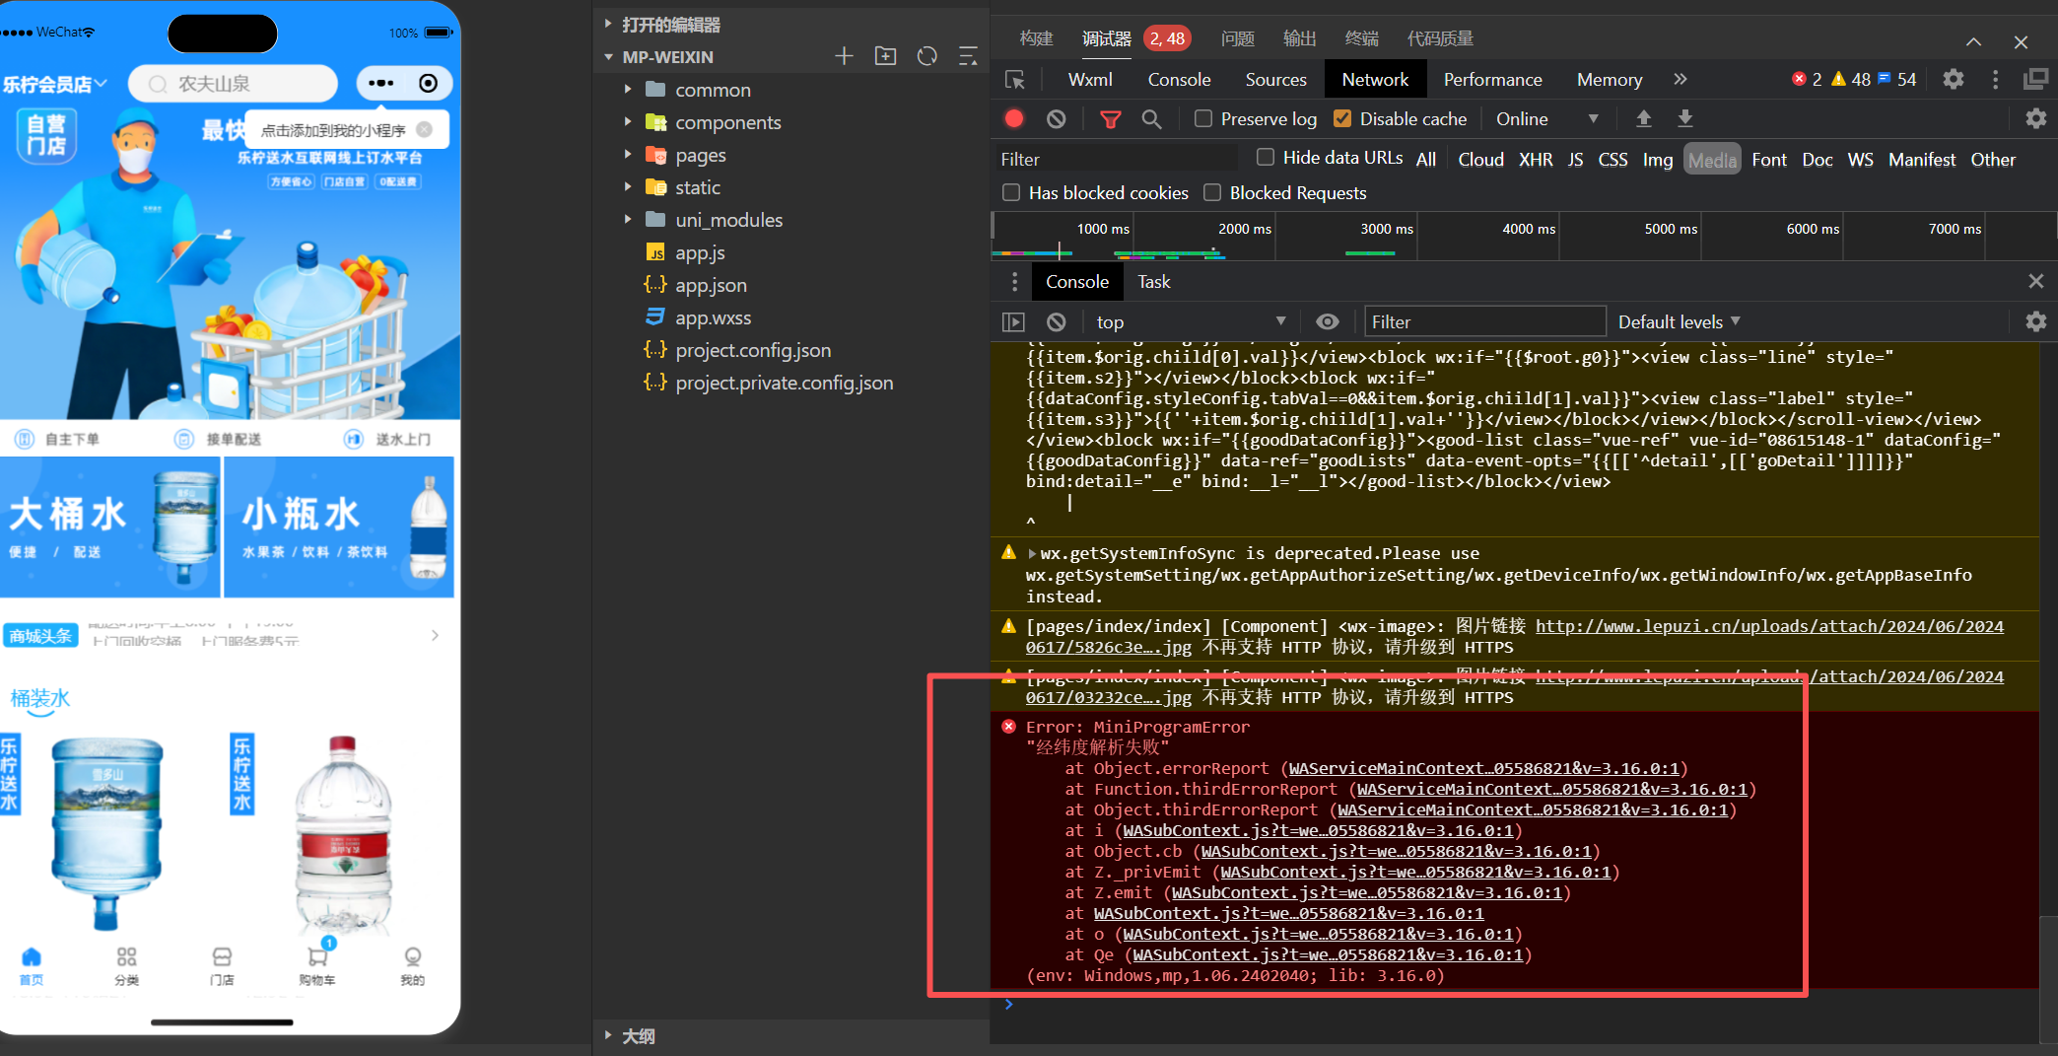Open the first lepuzi.cn image link
The width and height of the screenshot is (2058, 1056).
1769,626
